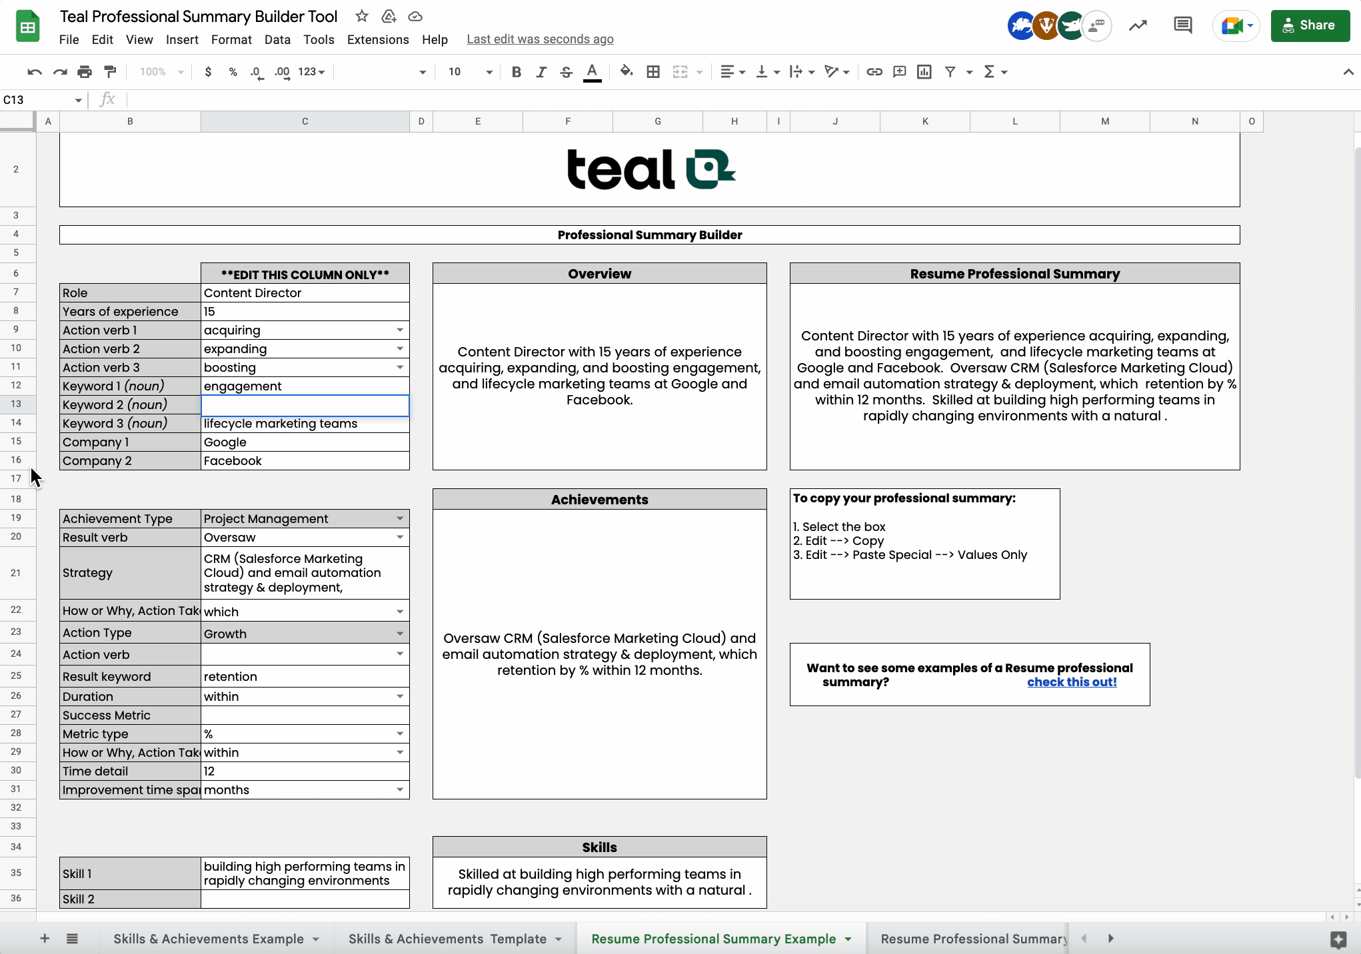Image resolution: width=1361 pixels, height=954 pixels.
Task: Click the Merge cells icon
Action: (680, 72)
